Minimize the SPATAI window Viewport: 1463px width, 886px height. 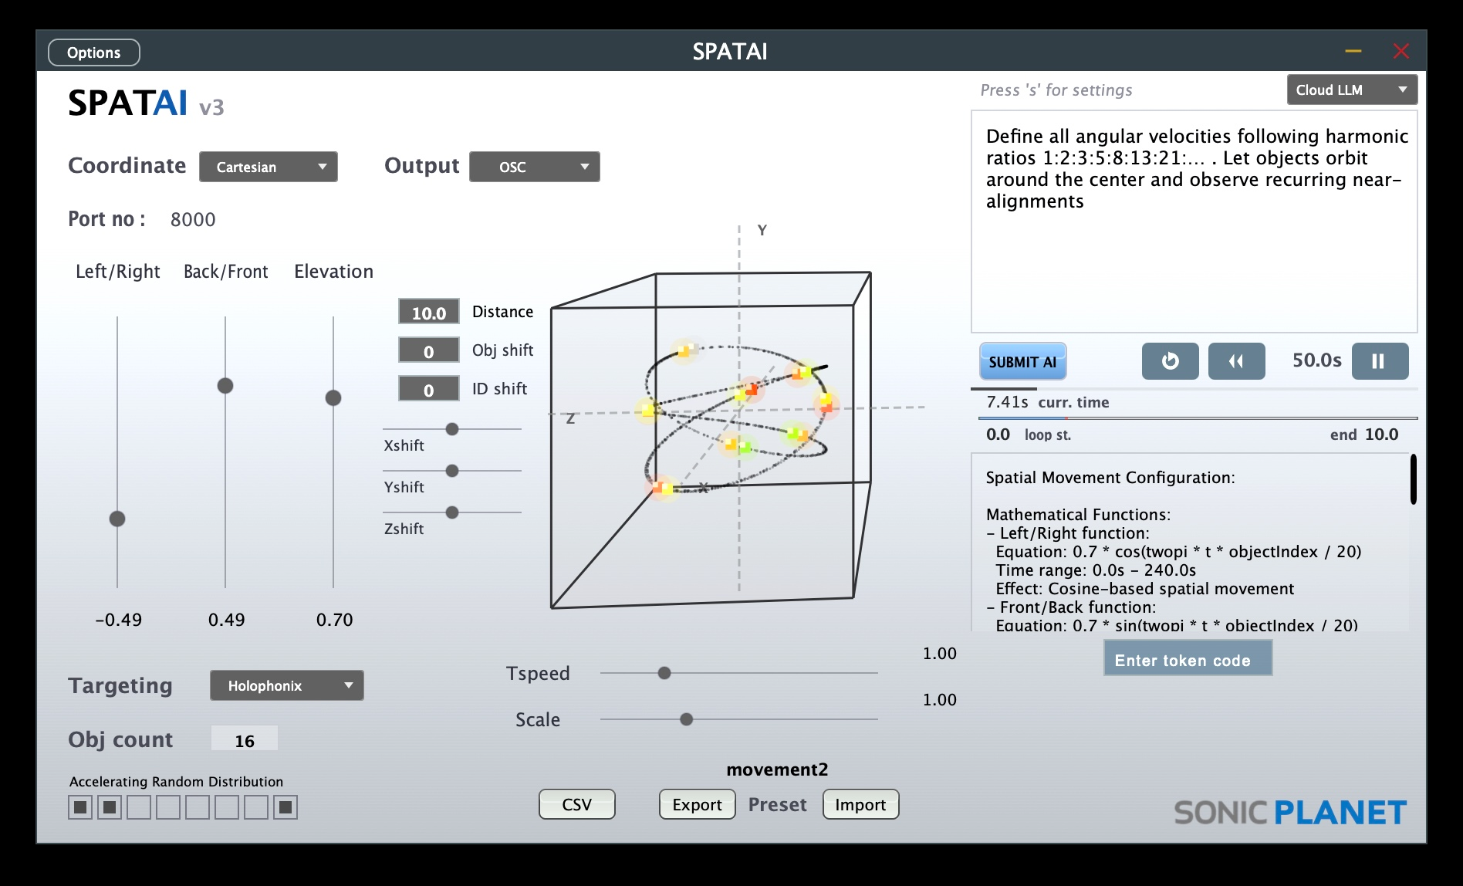coord(1353,52)
